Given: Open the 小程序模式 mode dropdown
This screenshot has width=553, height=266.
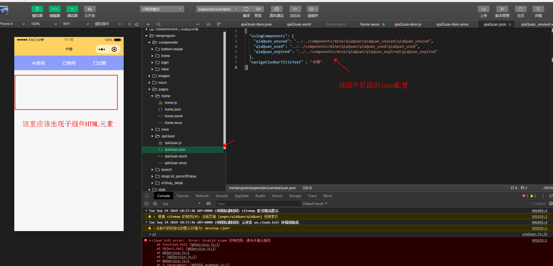Looking at the screenshot, I should 162,9.
